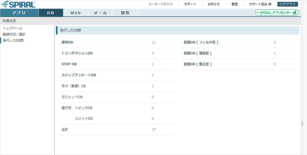View お知らせ notifications link
The width and height of the screenshot is (307, 155).
[214, 4]
